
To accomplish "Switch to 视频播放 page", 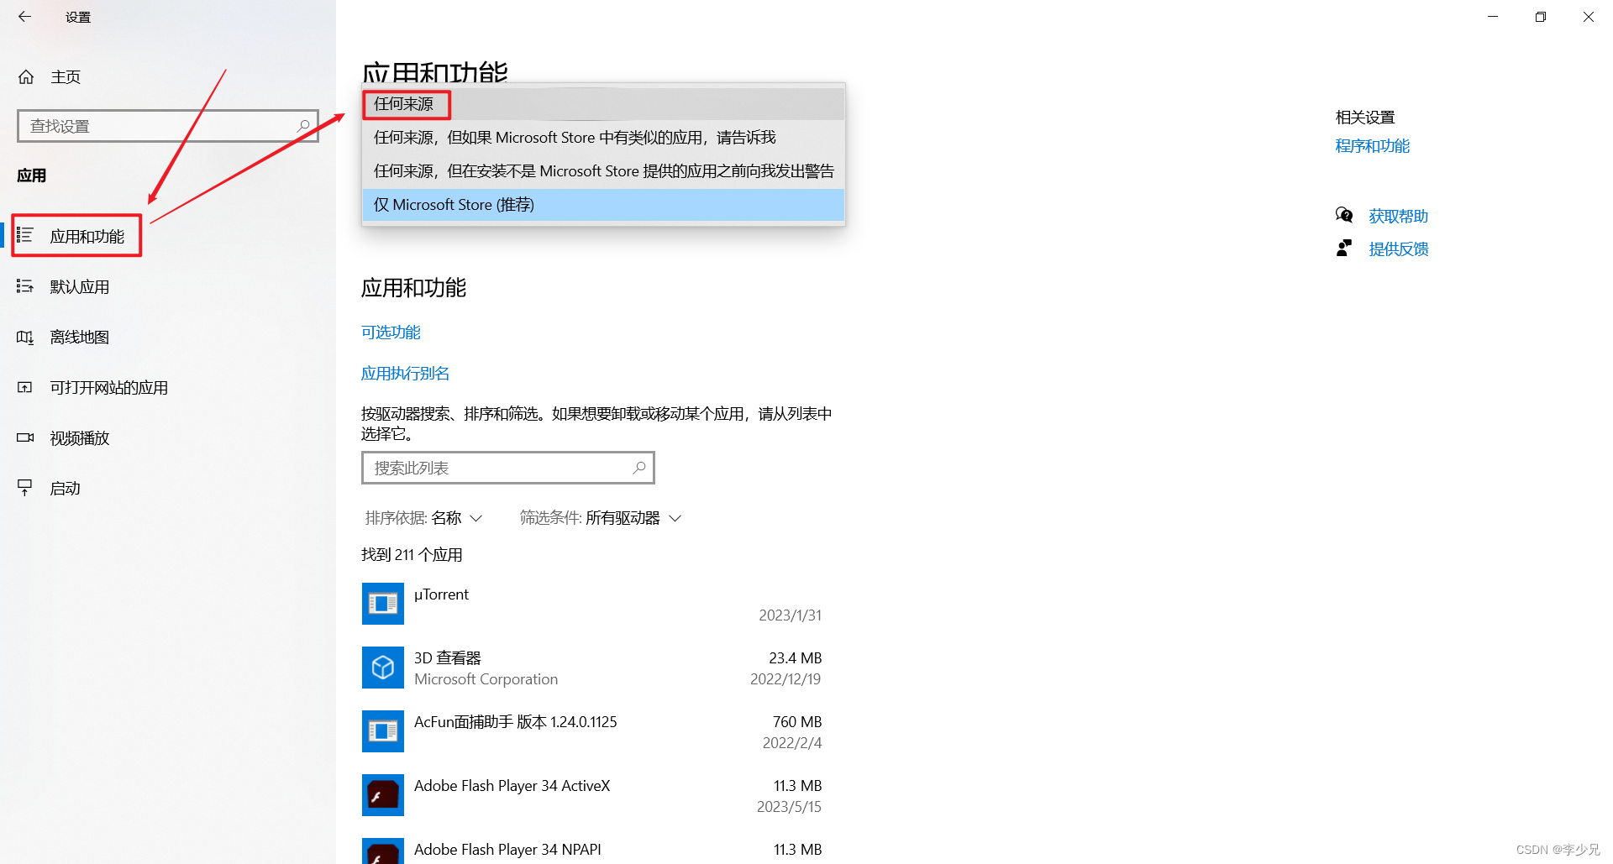I will (80, 438).
